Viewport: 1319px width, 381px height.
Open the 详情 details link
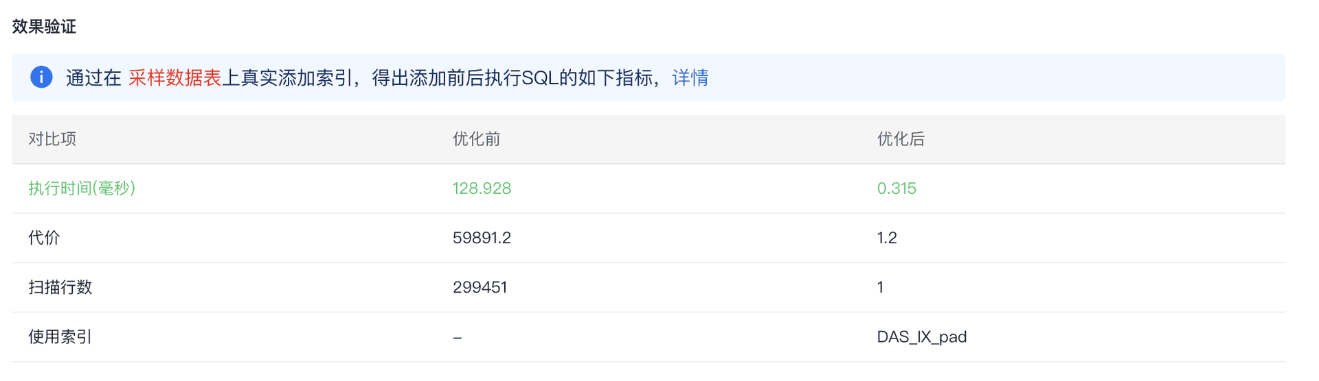(690, 77)
